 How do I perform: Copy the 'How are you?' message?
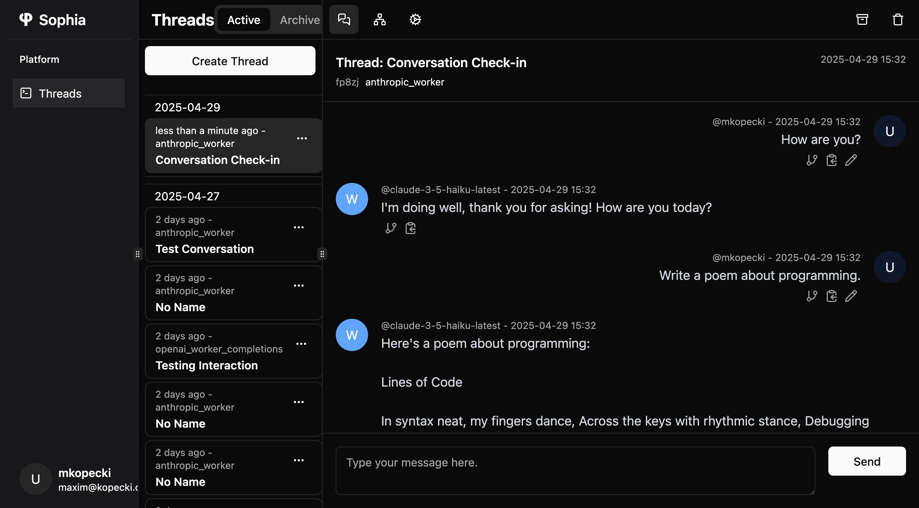coord(831,160)
